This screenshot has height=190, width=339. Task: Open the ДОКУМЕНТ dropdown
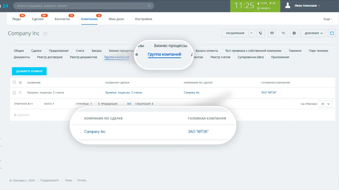[313, 33]
